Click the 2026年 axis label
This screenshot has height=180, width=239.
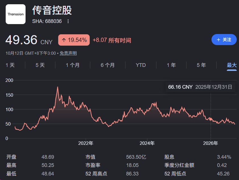(211, 143)
